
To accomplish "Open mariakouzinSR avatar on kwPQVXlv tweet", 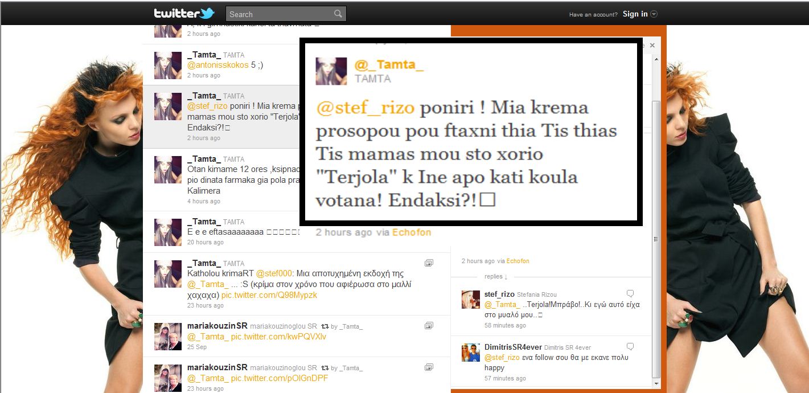I will [168, 337].
